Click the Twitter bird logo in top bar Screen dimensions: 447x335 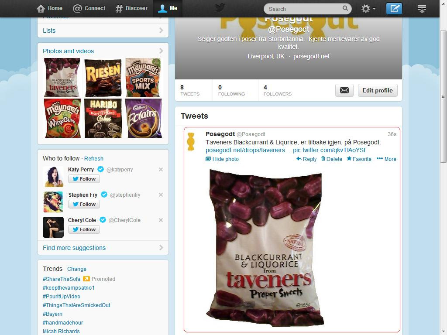pyautogui.click(x=220, y=8)
